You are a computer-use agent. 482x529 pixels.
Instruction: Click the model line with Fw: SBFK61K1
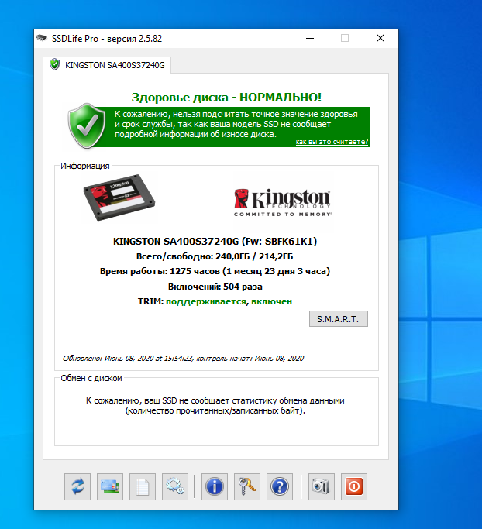[215, 242]
